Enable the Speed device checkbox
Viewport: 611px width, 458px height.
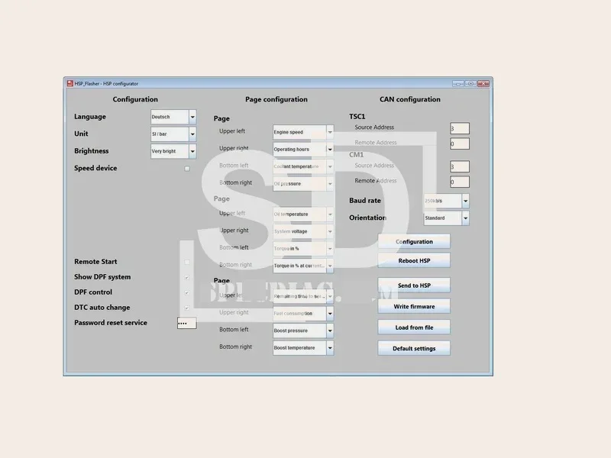pyautogui.click(x=187, y=169)
